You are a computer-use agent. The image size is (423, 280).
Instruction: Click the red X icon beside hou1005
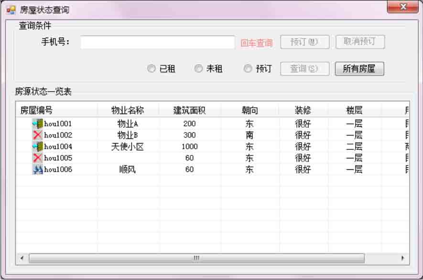coord(38,158)
